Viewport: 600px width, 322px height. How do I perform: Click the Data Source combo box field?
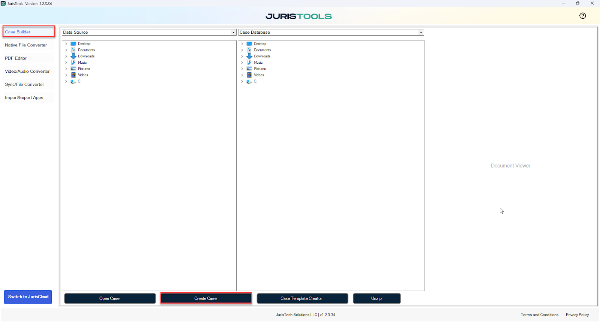point(149,32)
